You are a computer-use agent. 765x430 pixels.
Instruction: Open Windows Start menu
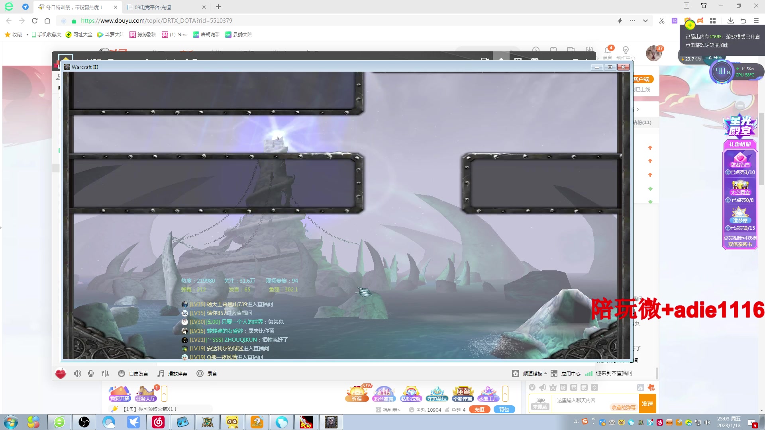[x=10, y=422]
